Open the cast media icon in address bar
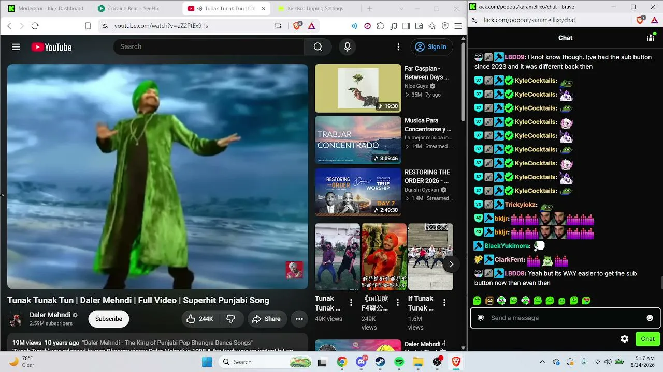The image size is (663, 372). (278, 26)
